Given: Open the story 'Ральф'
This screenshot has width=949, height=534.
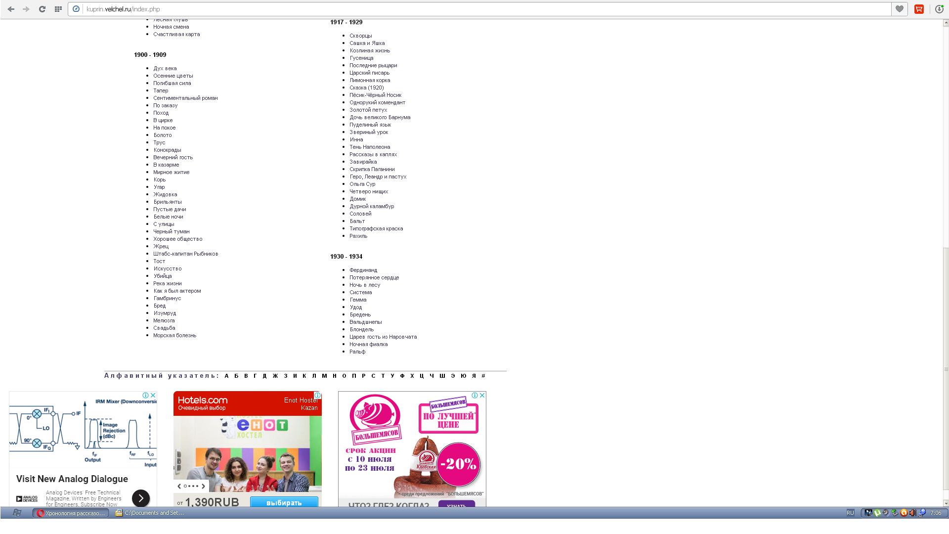Looking at the screenshot, I should point(357,352).
